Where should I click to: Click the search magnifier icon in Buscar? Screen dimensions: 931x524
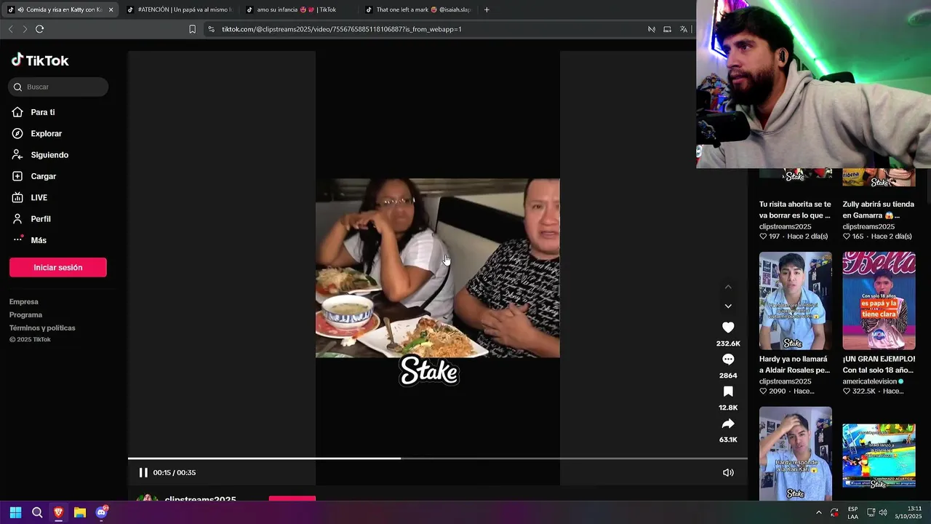17,87
